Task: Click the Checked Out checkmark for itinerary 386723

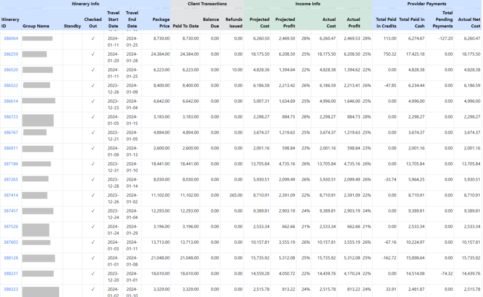Action: click(x=93, y=117)
